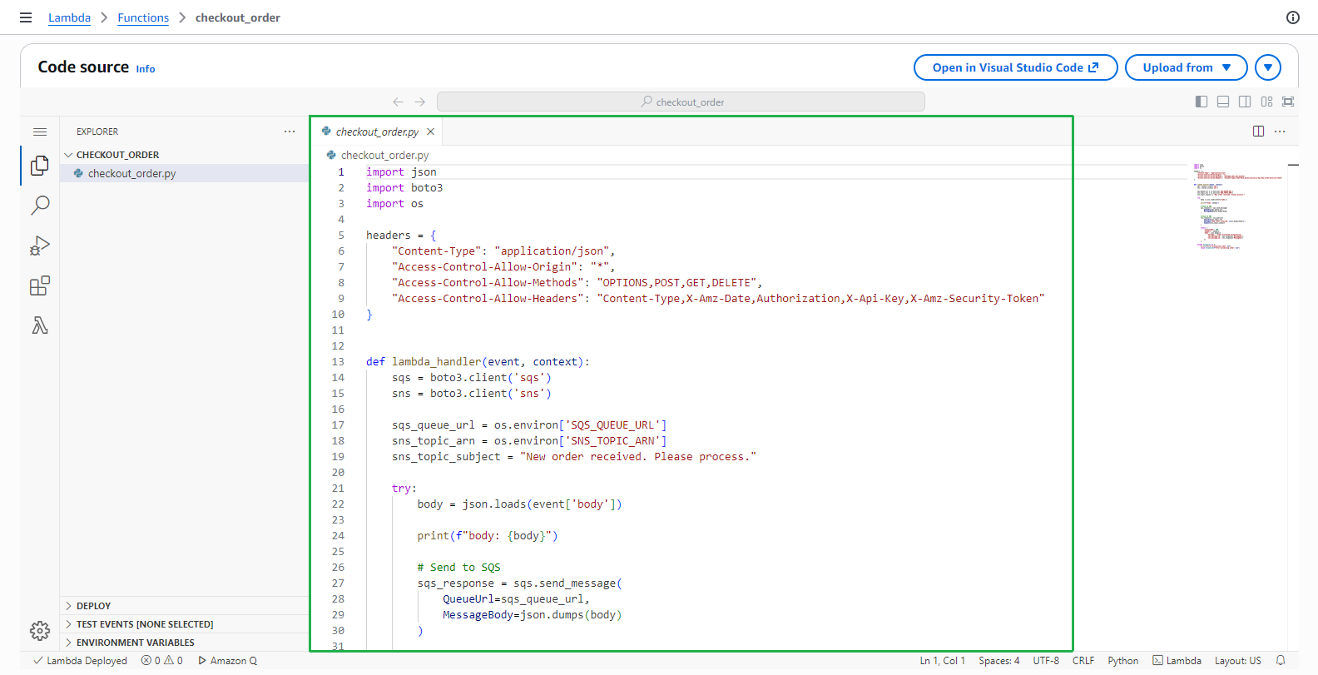
Task: Open the Functions breadcrumb link
Action: [x=143, y=17]
